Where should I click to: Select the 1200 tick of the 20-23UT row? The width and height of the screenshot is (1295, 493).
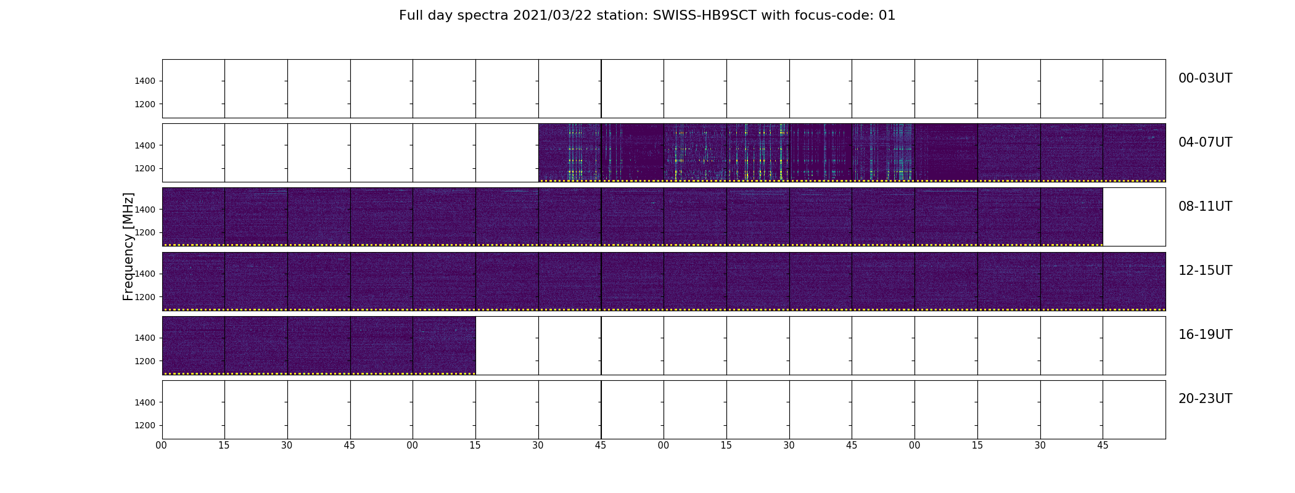coord(145,425)
